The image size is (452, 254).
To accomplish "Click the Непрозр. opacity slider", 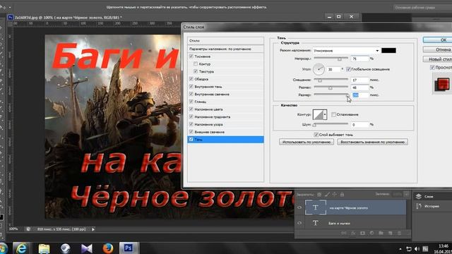I will pos(331,59).
